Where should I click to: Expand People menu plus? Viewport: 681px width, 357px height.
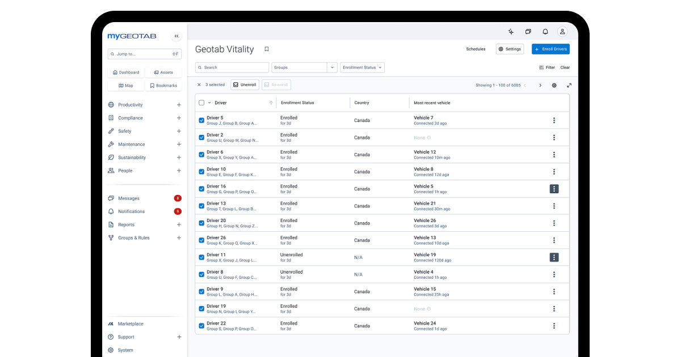pyautogui.click(x=179, y=171)
